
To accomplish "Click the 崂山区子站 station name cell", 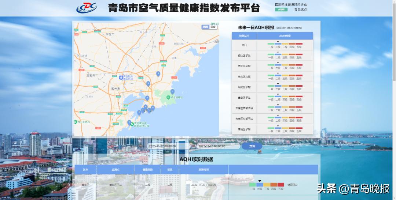I will coord(245,56).
